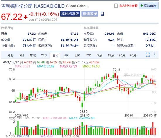Click the Jun 17 04:00PM EDT timestamp

[43, 20]
